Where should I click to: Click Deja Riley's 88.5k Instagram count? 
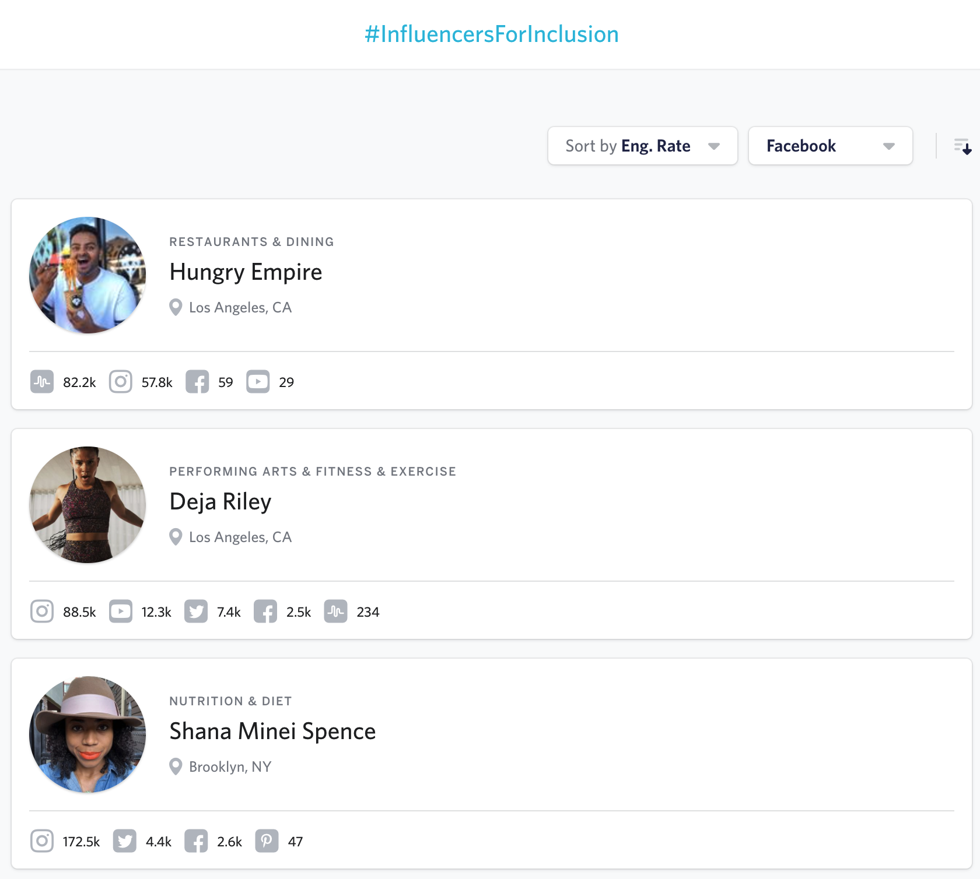pyautogui.click(x=79, y=612)
